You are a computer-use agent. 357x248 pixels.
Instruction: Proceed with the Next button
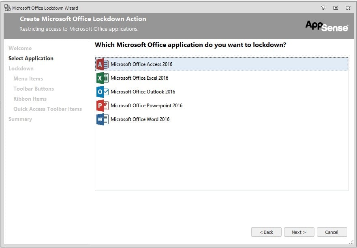(299, 232)
